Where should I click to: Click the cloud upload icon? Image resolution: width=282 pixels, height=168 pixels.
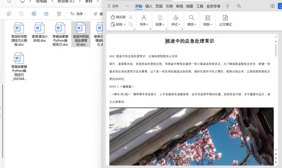pyautogui.click(x=272, y=6)
